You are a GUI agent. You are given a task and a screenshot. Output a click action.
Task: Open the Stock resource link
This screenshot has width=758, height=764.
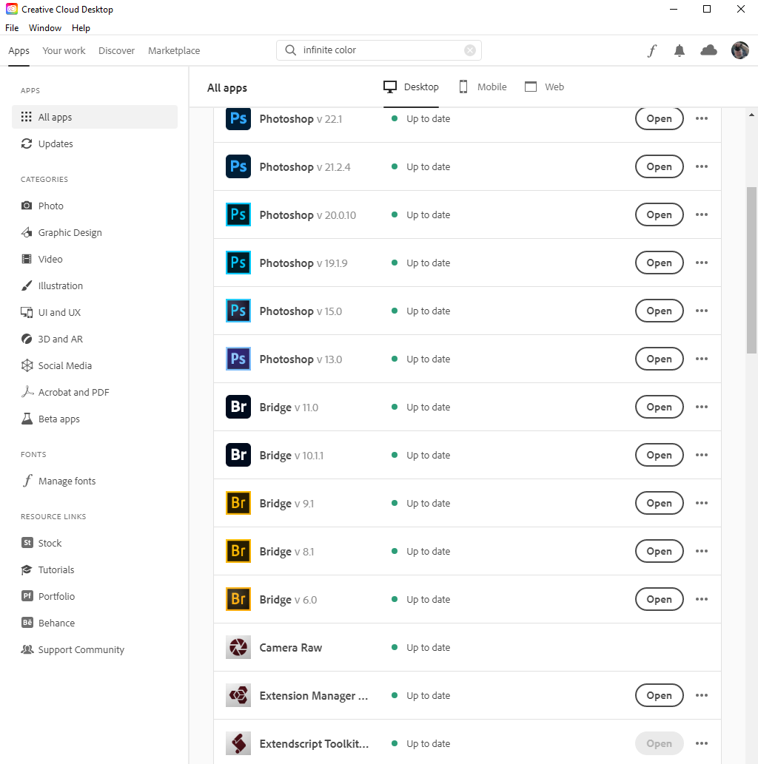coord(50,543)
